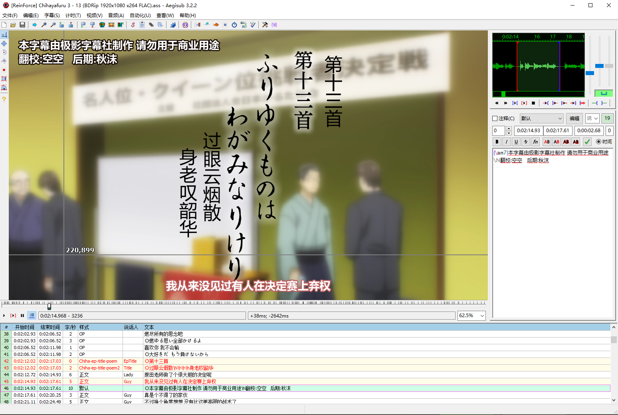Open video zoom dropdown 62.5%

(471, 316)
